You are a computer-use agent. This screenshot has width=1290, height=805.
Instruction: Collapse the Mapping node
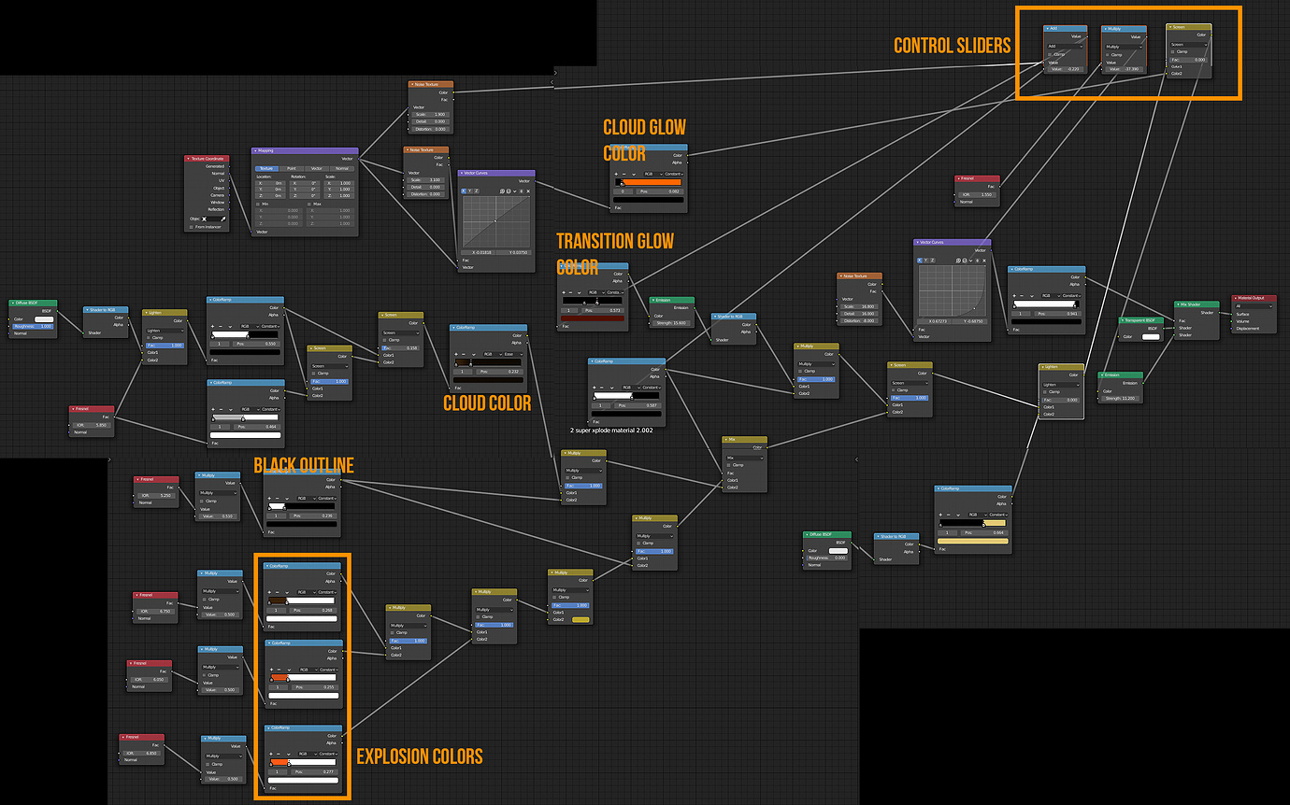click(x=255, y=150)
